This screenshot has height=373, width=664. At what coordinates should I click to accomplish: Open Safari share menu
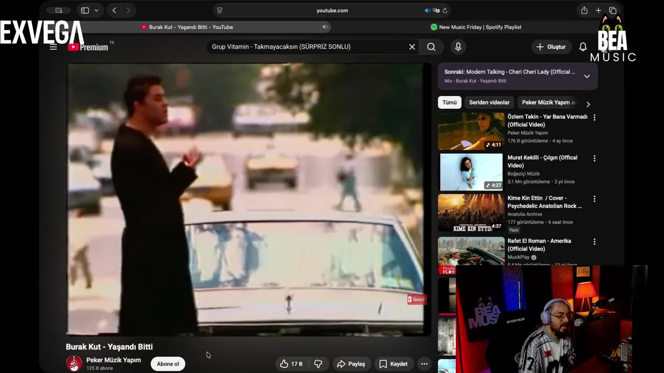pyautogui.click(x=584, y=10)
